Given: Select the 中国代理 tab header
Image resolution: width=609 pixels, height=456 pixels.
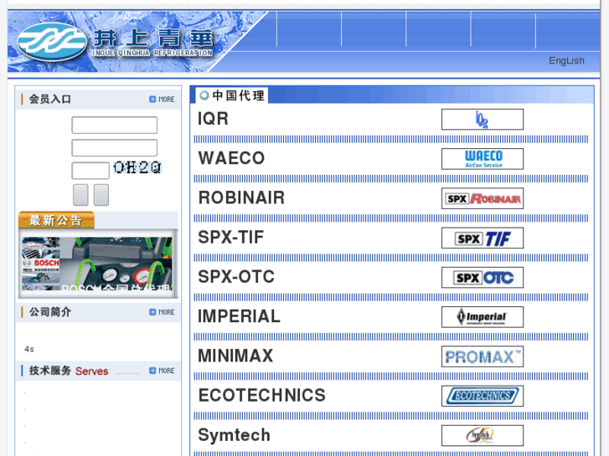Looking at the screenshot, I should pyautogui.click(x=232, y=95).
